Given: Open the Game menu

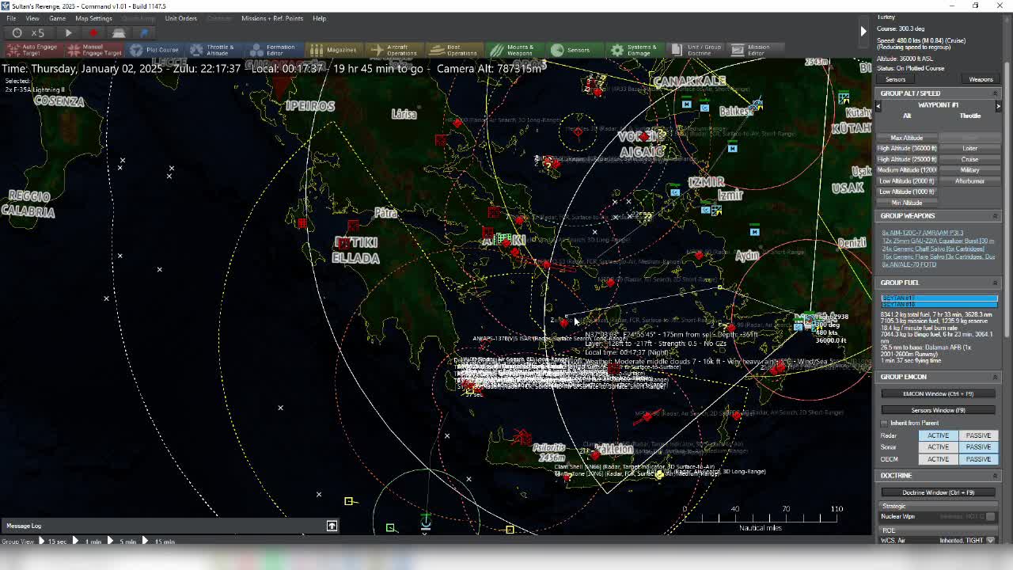Looking at the screenshot, I should (57, 18).
